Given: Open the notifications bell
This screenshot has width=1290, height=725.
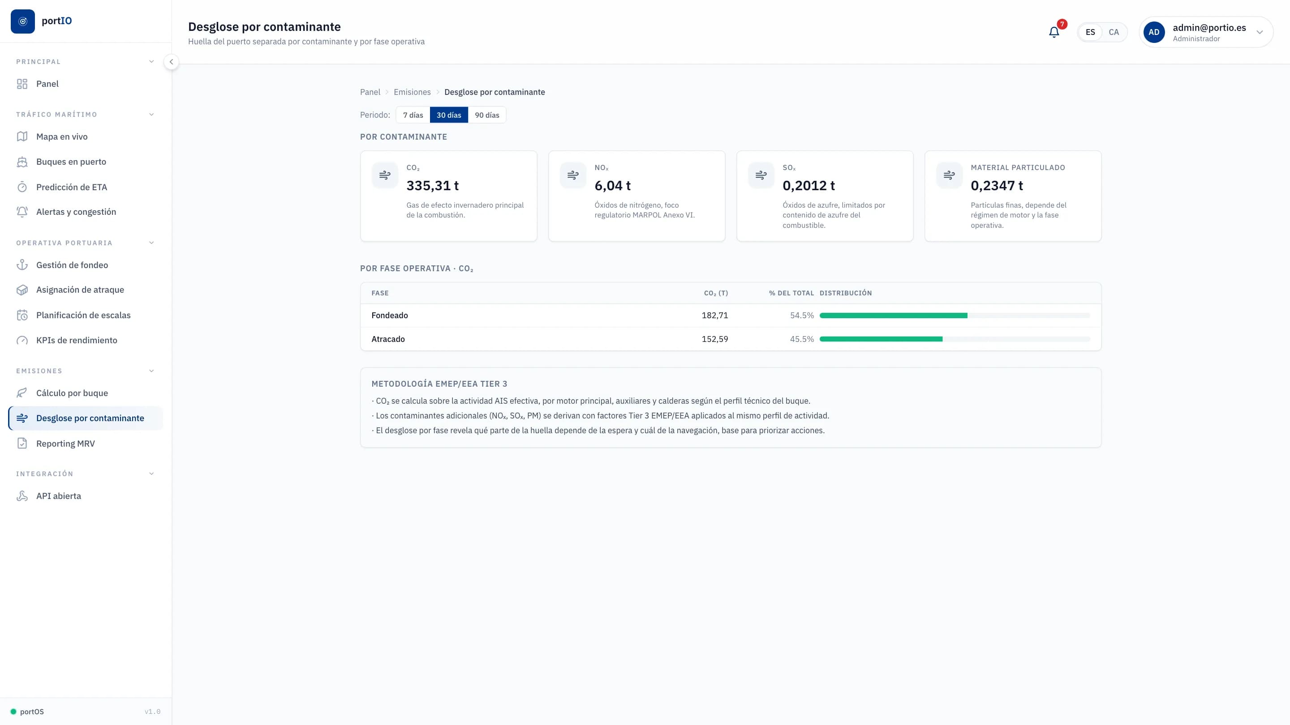Looking at the screenshot, I should (x=1053, y=32).
